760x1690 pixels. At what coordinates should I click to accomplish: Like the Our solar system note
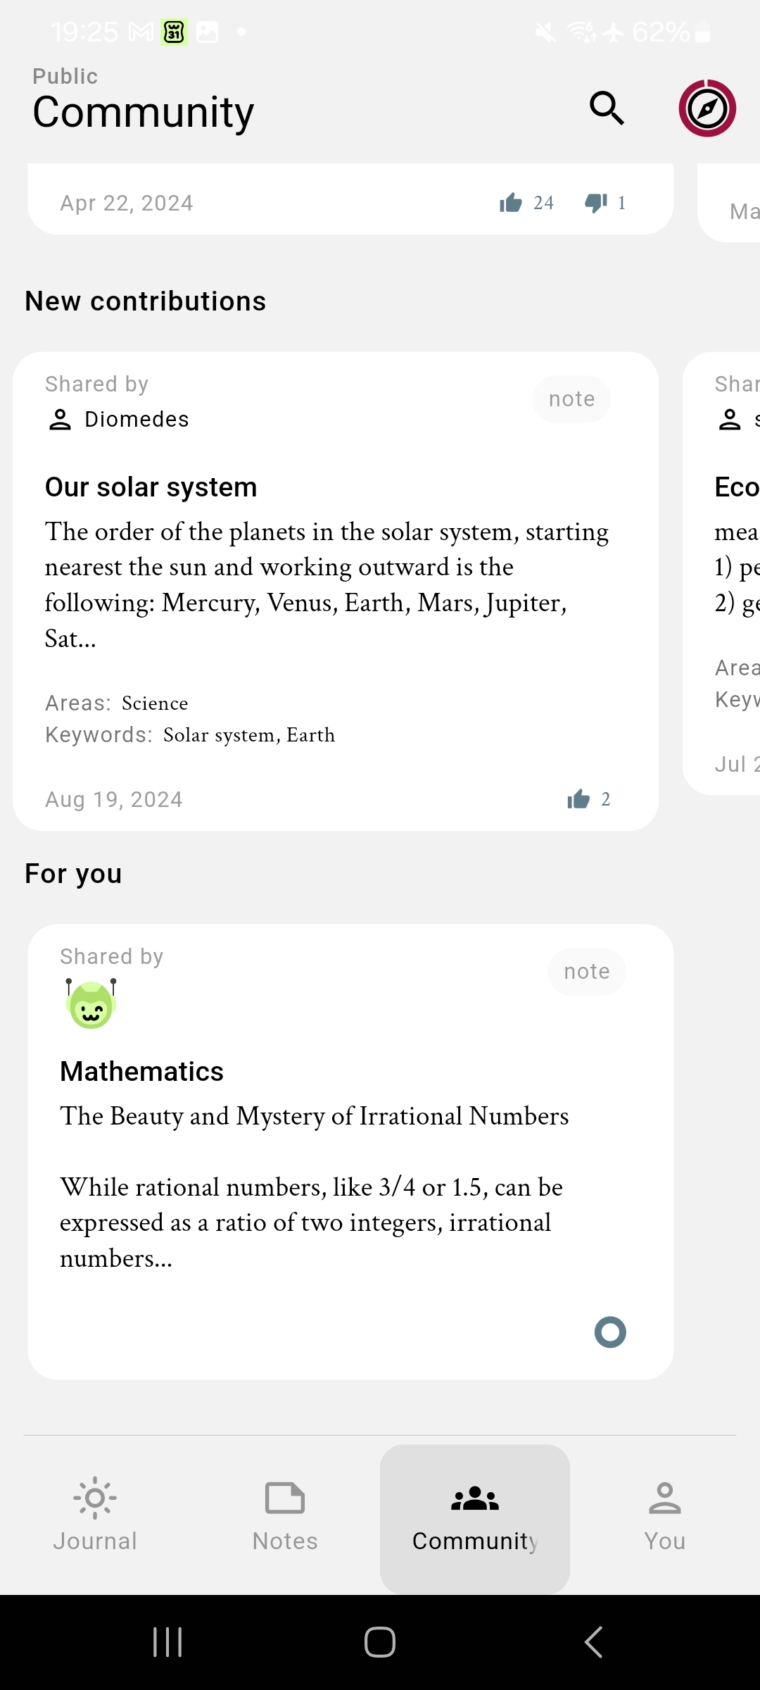click(x=578, y=799)
